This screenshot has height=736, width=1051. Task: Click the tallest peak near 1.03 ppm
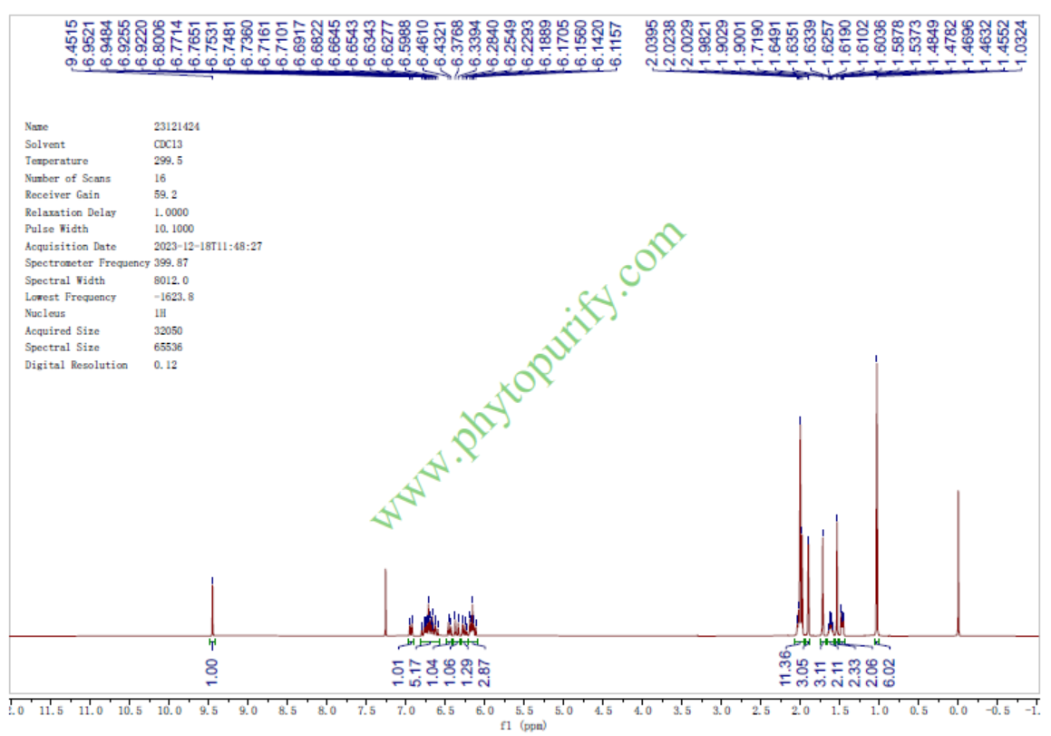point(876,499)
